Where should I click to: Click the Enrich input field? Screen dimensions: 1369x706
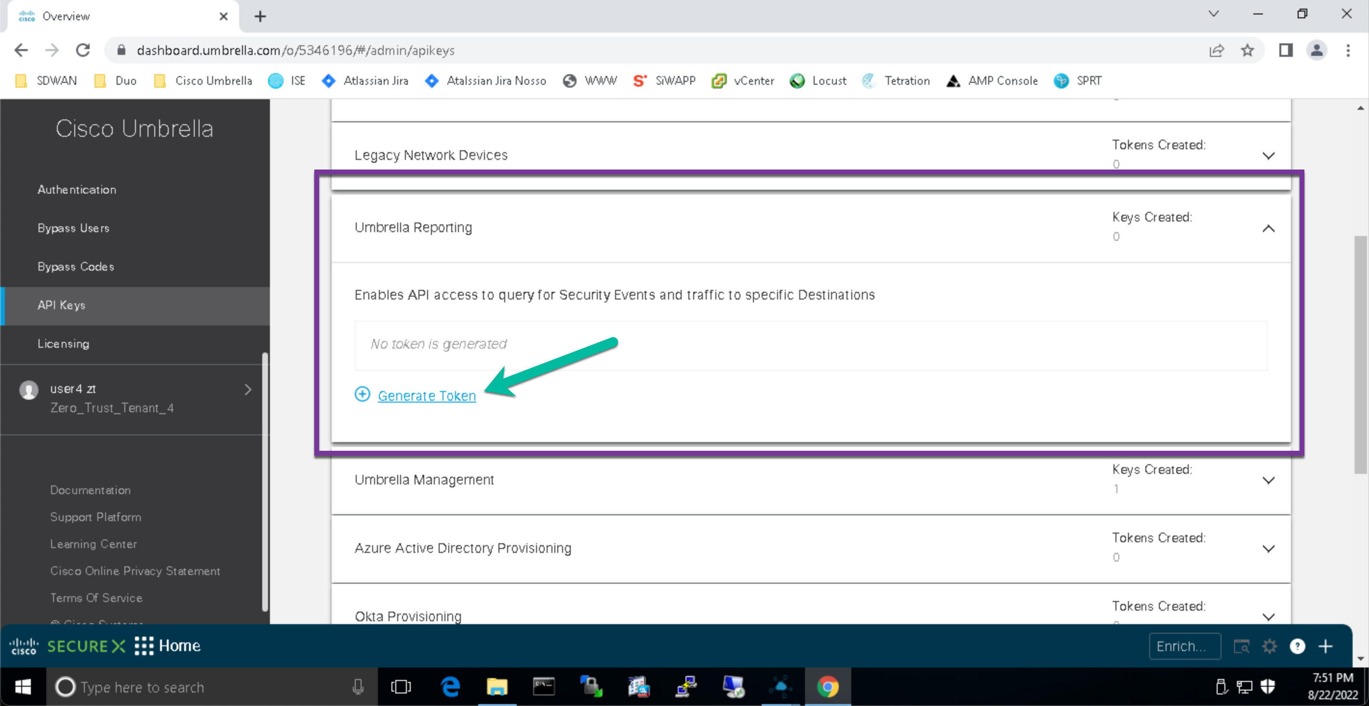click(1185, 646)
